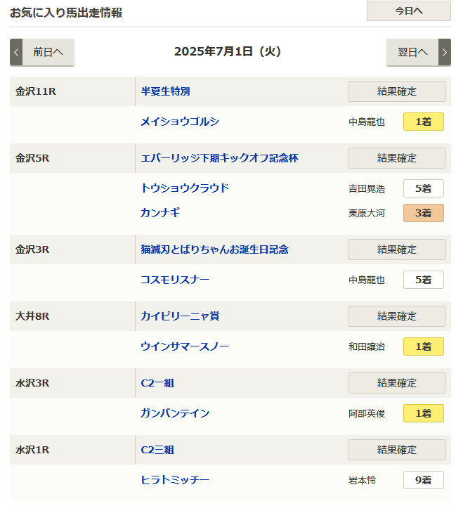Open エバーリッジ下期キックオフ記念杯 race link
Viewport: 456px width, 506px height.
pyautogui.click(x=219, y=158)
